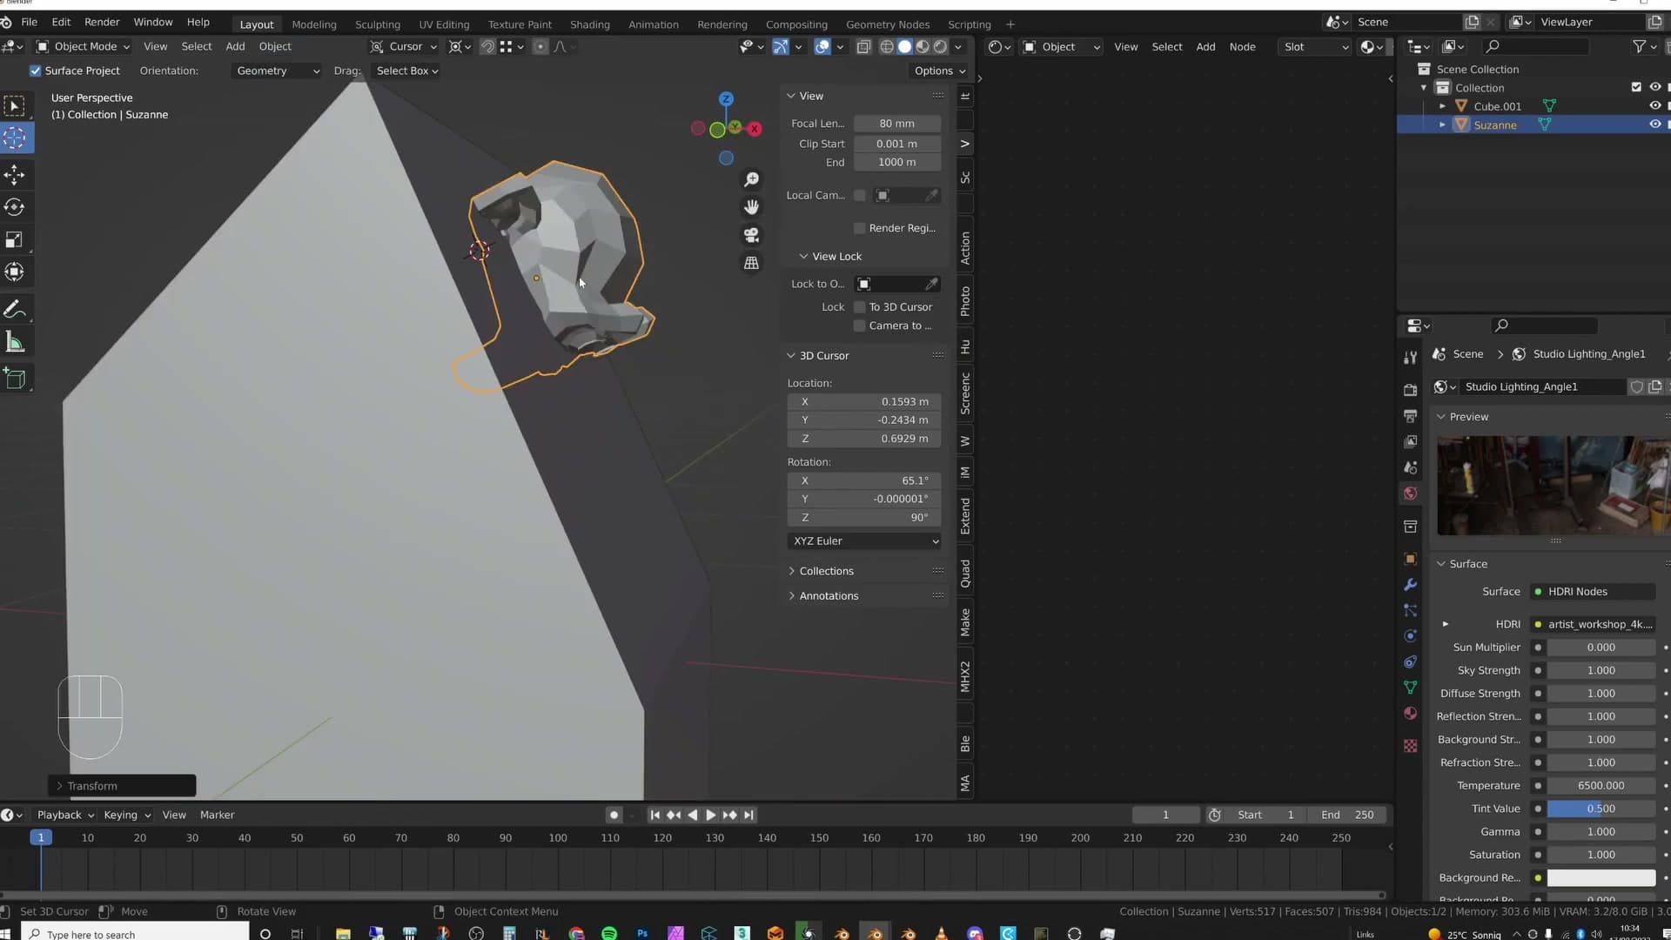Uncheck Collection exclude checkbox in outliner

pyautogui.click(x=1636, y=87)
